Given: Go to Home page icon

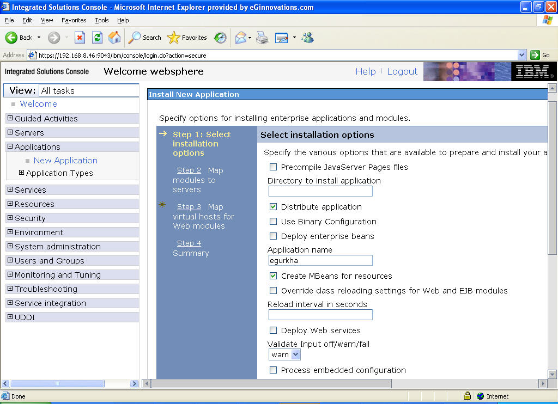Looking at the screenshot, I should click(114, 38).
